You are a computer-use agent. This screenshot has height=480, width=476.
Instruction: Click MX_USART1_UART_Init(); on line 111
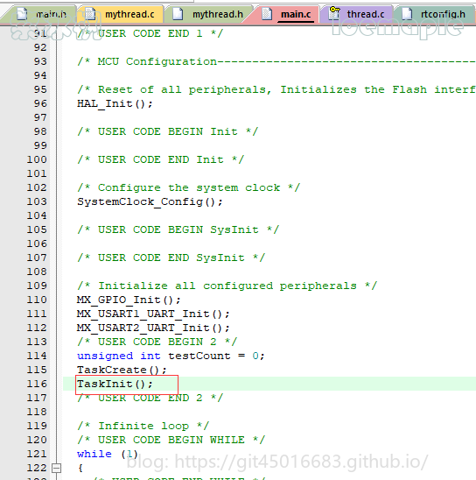(153, 314)
